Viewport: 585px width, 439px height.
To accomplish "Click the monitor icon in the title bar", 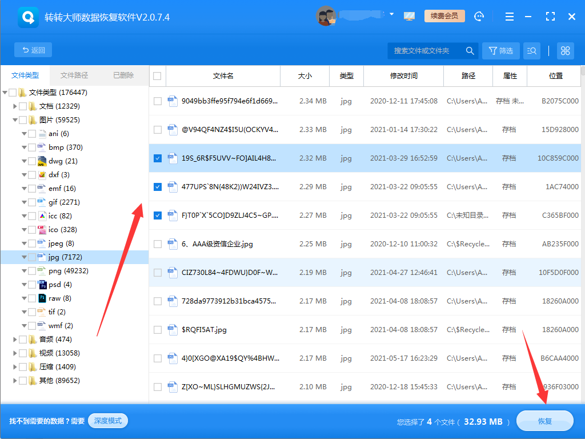I will pyautogui.click(x=410, y=16).
